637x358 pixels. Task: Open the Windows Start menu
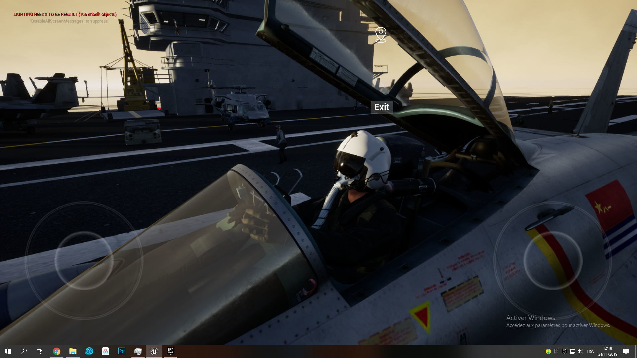pos(8,351)
